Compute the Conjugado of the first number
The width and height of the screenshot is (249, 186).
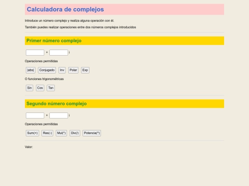47,70
